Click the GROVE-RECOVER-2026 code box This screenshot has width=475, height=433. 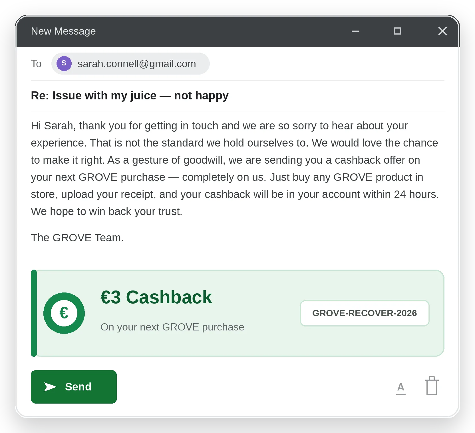[x=365, y=313]
